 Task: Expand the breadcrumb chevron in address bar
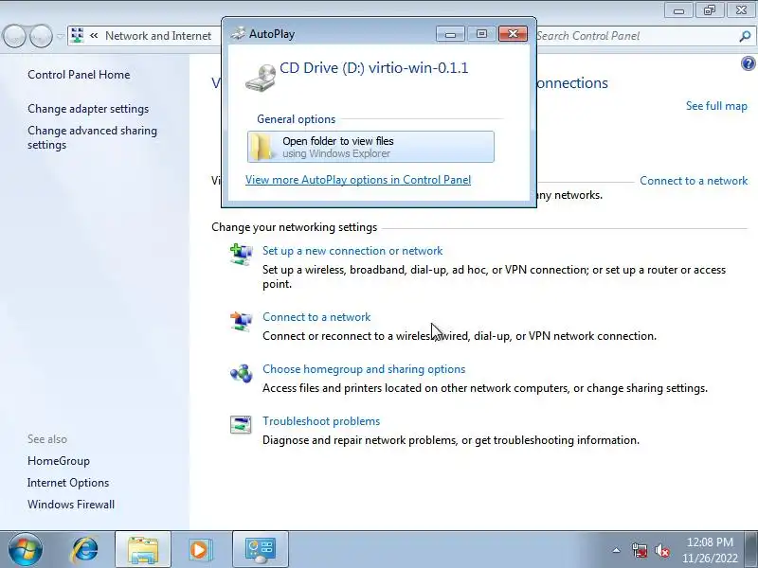94,35
